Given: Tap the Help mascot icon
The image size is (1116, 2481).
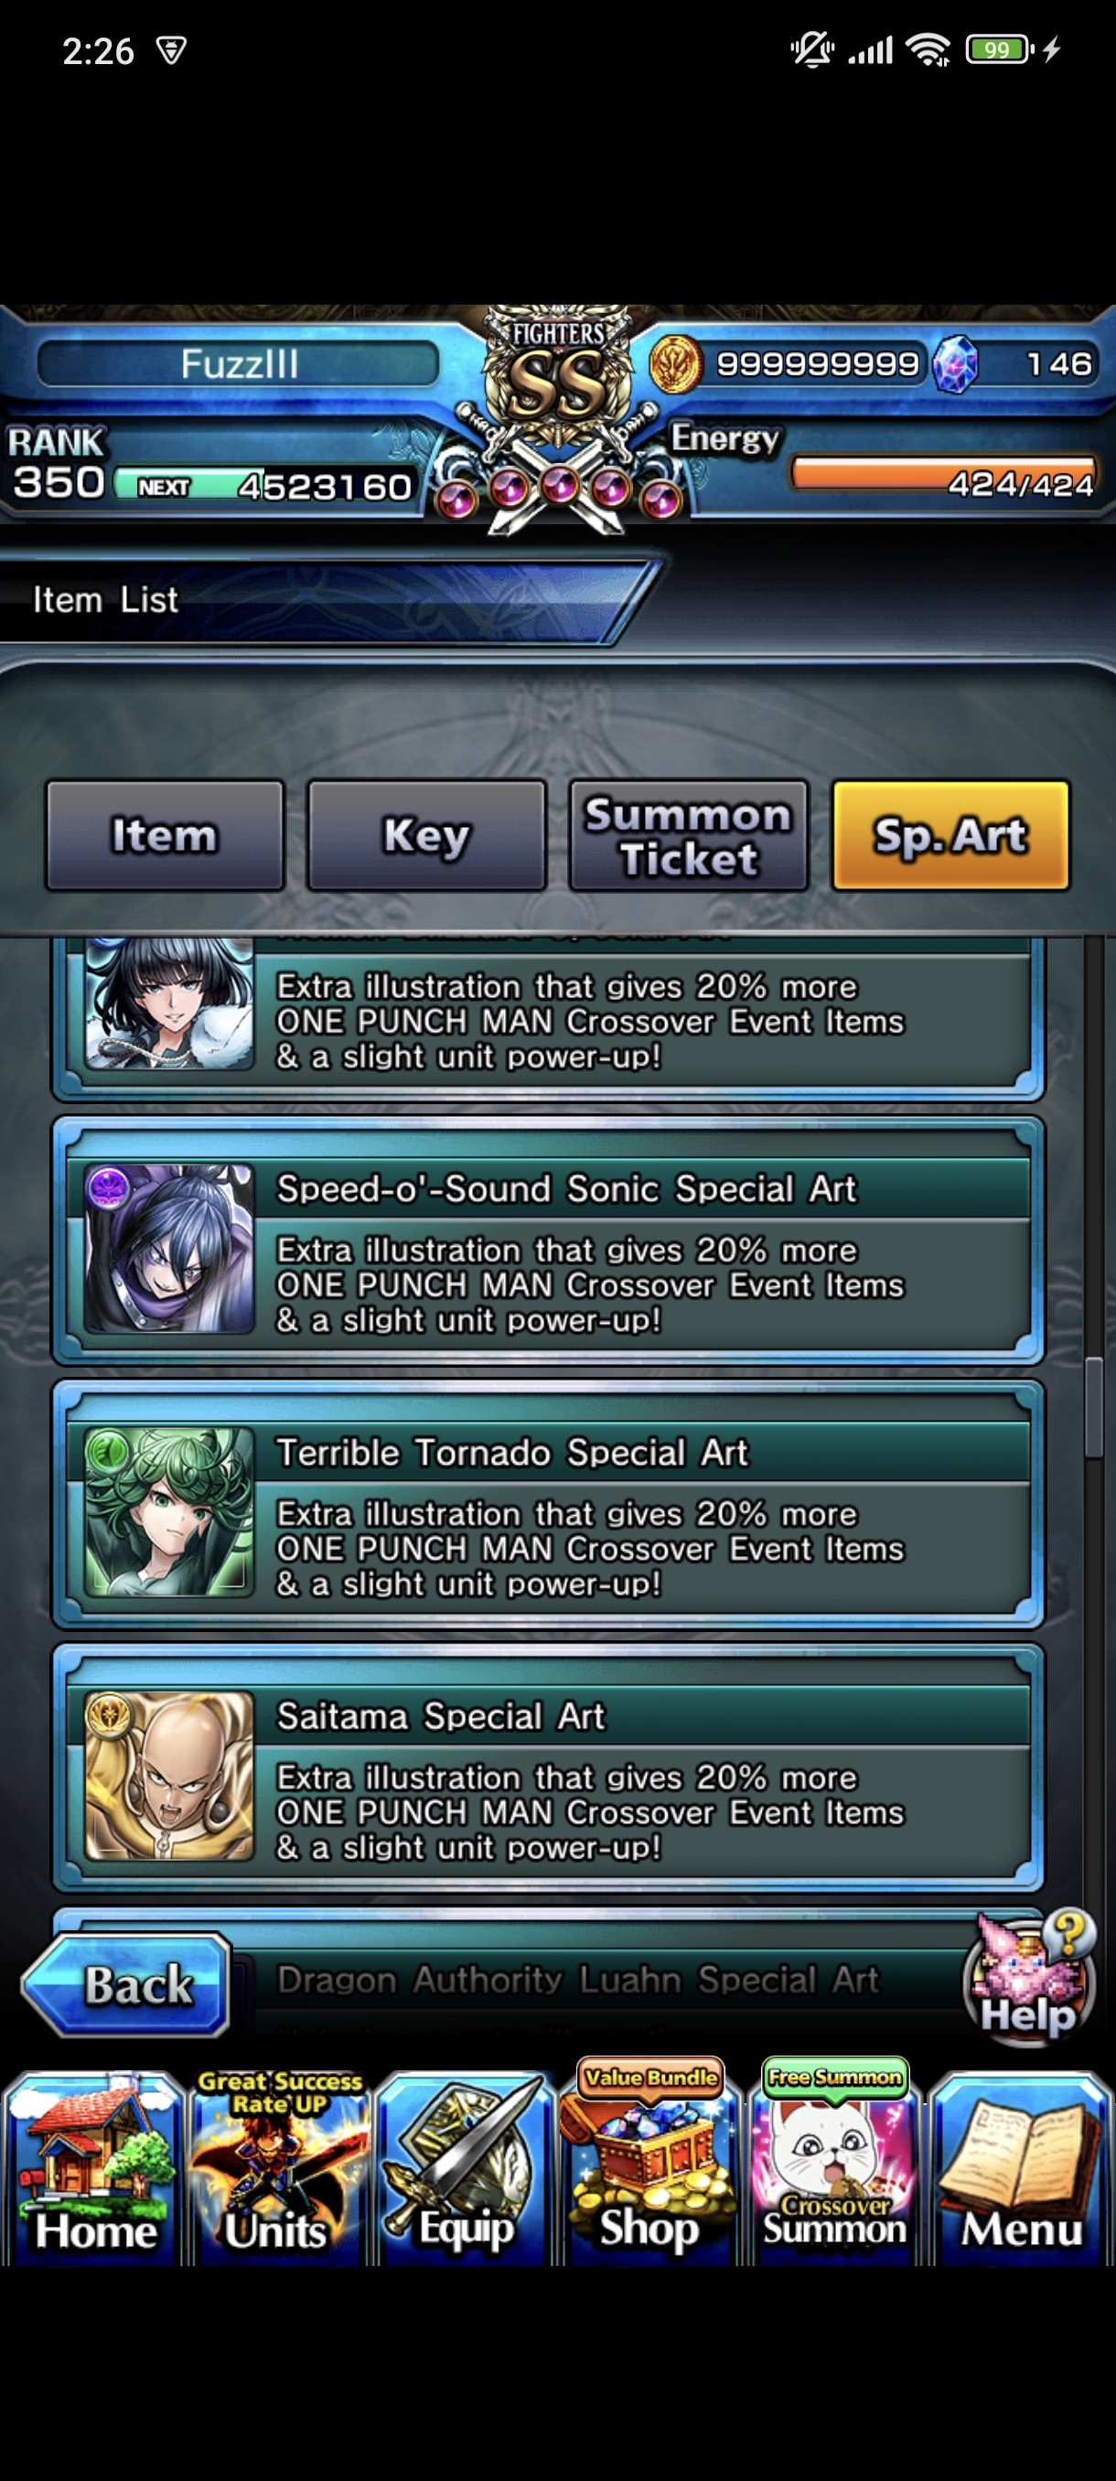Looking at the screenshot, I should (x=1029, y=1976).
